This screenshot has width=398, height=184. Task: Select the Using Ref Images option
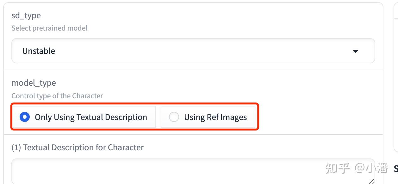click(208, 117)
